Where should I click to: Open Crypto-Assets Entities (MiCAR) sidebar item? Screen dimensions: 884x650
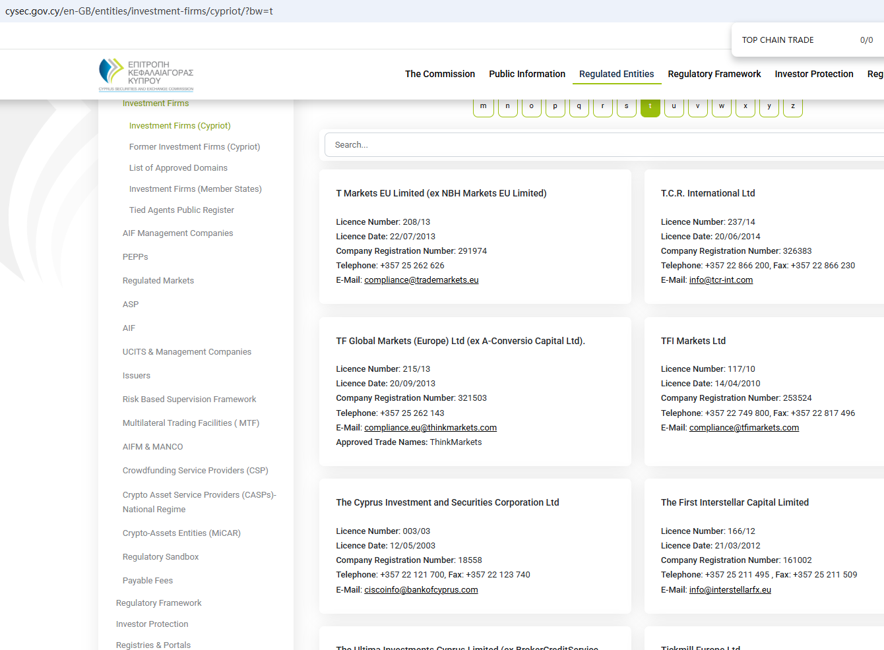tap(181, 533)
